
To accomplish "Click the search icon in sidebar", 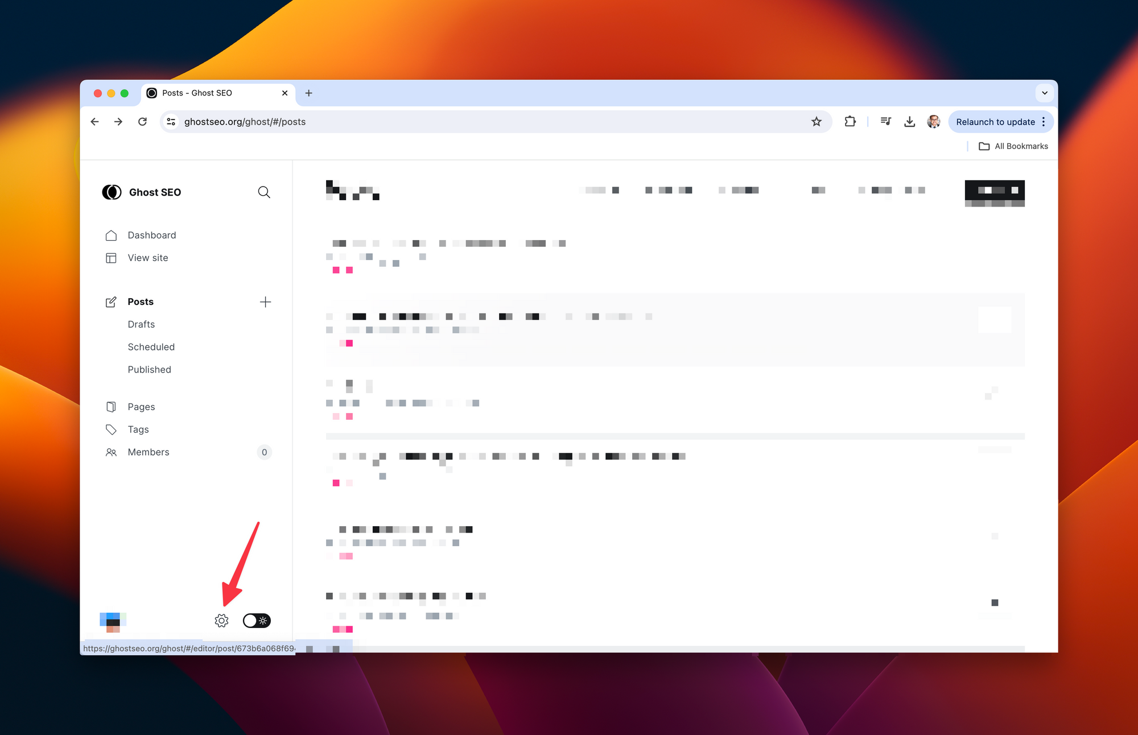I will pos(263,192).
